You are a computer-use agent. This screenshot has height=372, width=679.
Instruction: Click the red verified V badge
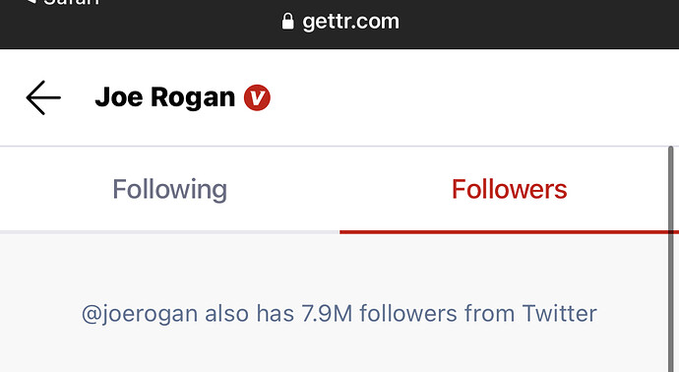(257, 97)
